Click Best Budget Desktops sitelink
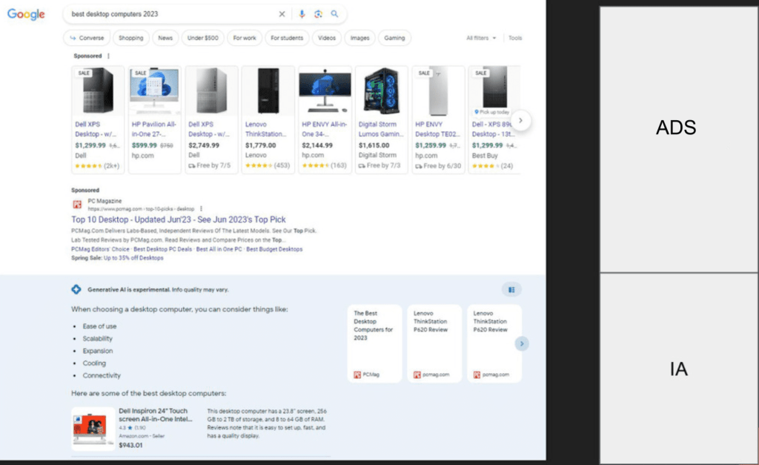 coord(274,249)
